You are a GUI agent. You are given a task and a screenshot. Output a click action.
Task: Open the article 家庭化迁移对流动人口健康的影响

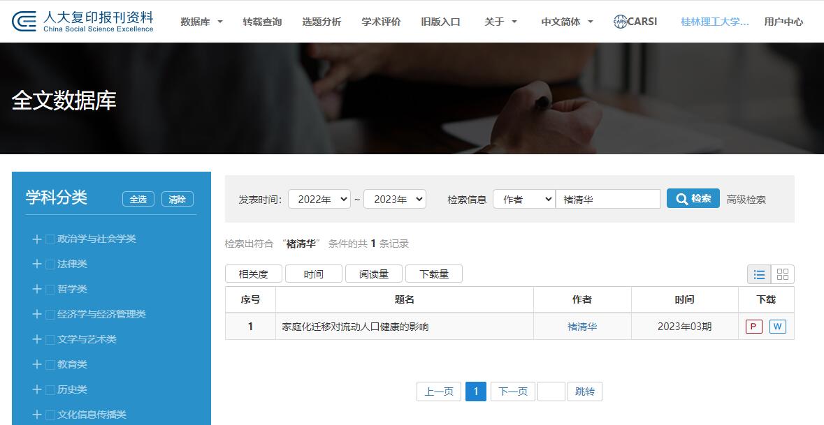pos(355,327)
